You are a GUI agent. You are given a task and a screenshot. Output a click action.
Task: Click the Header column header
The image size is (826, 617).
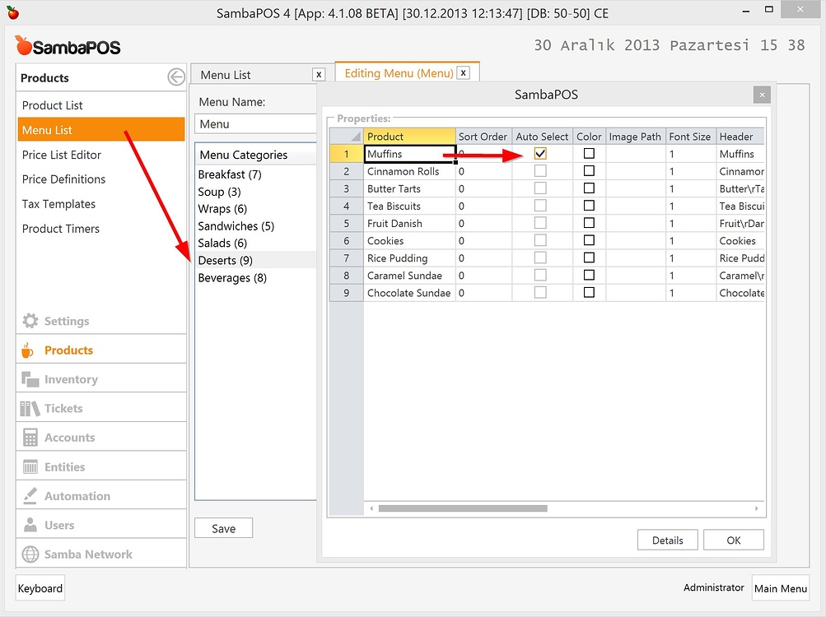point(740,137)
